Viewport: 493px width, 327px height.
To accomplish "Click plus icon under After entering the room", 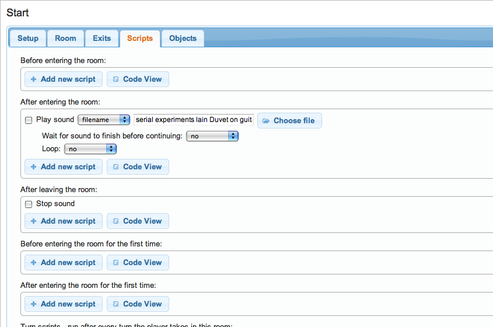I will [x=34, y=167].
